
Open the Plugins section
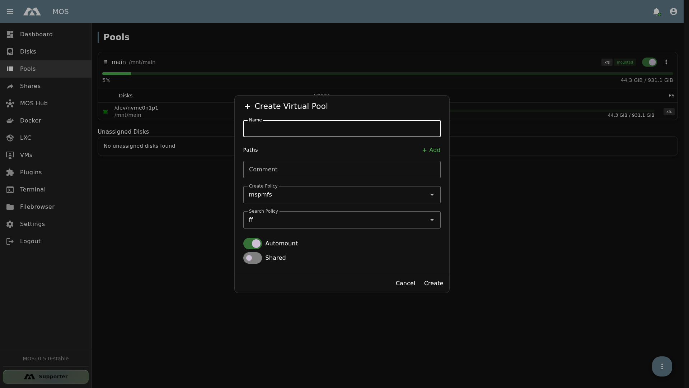(46, 172)
